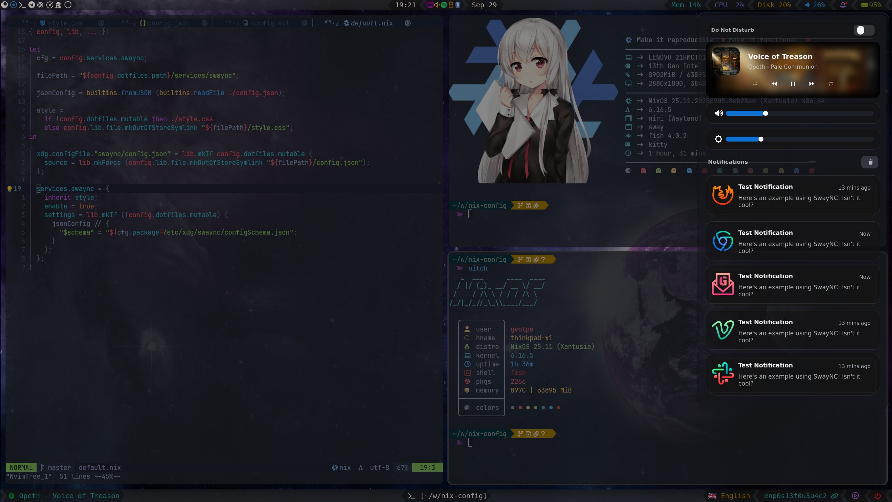The height and width of the screenshot is (502, 892).
Task: Click the notification bell in the top bar
Action: pos(843,5)
